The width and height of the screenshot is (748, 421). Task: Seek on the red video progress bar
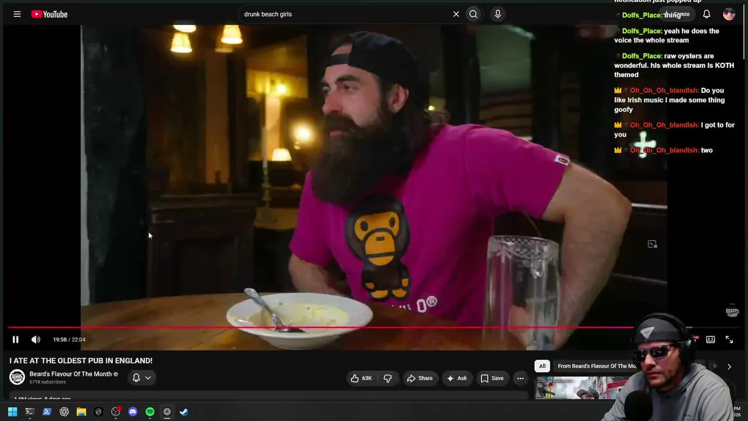374,327
